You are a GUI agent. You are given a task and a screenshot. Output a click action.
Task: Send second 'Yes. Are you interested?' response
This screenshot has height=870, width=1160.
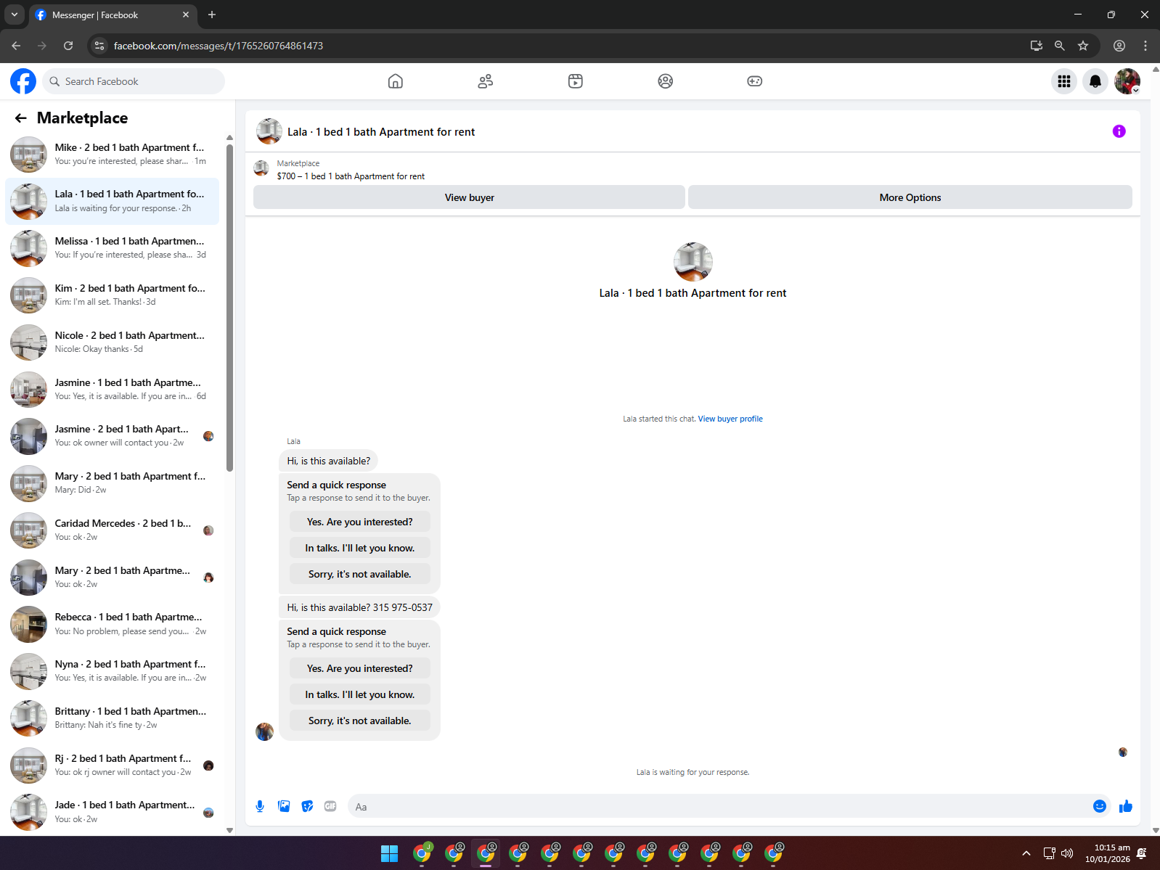[360, 668]
